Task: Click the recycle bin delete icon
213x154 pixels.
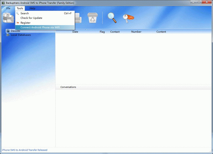Action: [93, 18]
